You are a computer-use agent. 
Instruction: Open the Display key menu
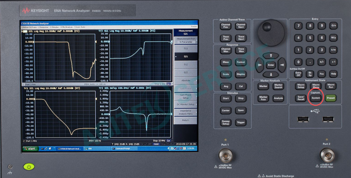pos(241,74)
